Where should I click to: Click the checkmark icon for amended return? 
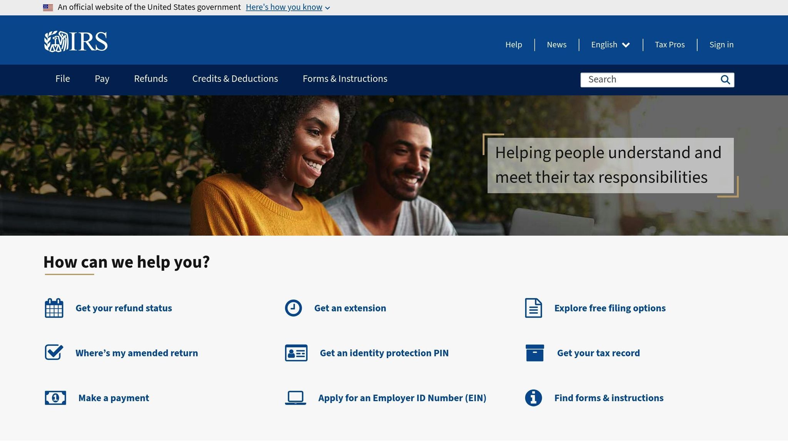(54, 352)
